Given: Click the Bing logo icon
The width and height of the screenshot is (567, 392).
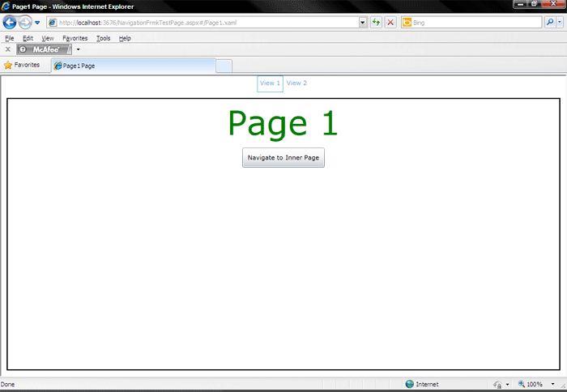Looking at the screenshot, I should pyautogui.click(x=407, y=23).
